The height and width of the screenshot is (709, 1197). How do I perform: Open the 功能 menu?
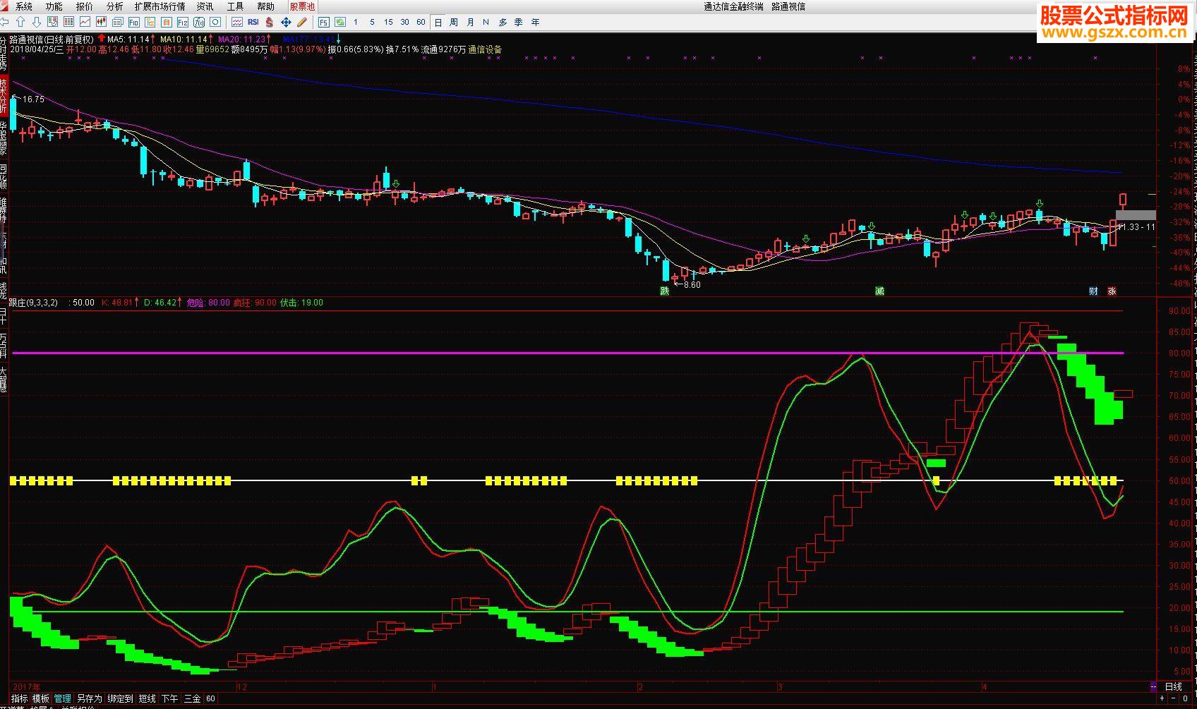pos(54,6)
